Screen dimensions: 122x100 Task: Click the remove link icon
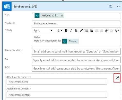click(112, 30)
